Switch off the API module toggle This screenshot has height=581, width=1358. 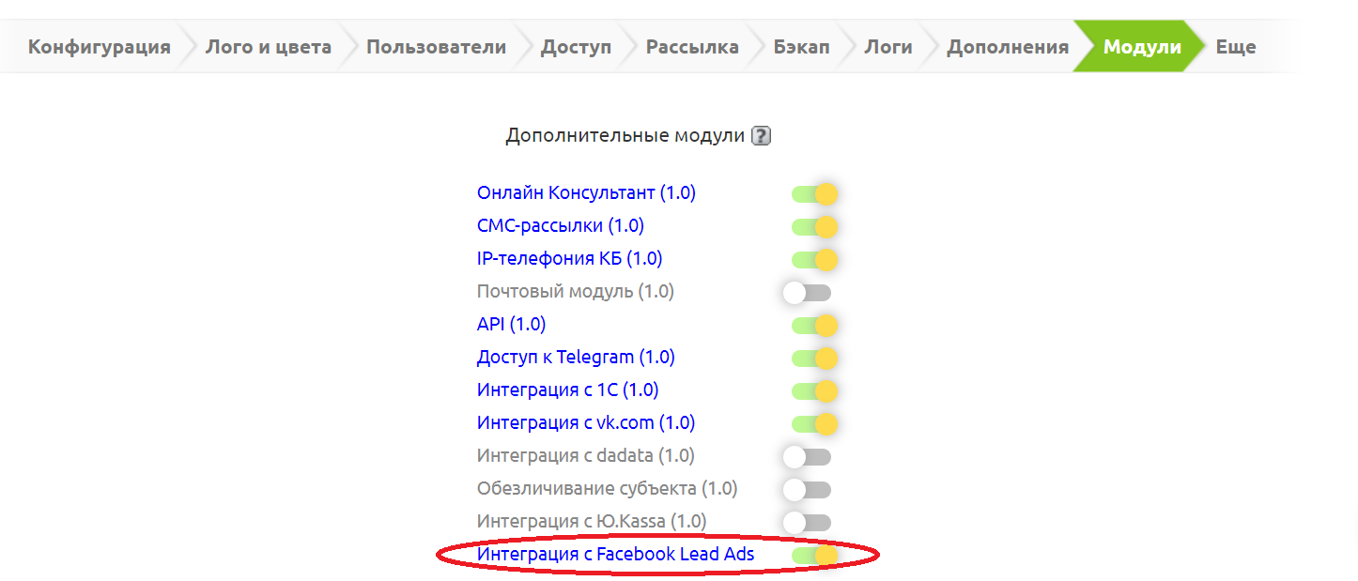coord(813,326)
